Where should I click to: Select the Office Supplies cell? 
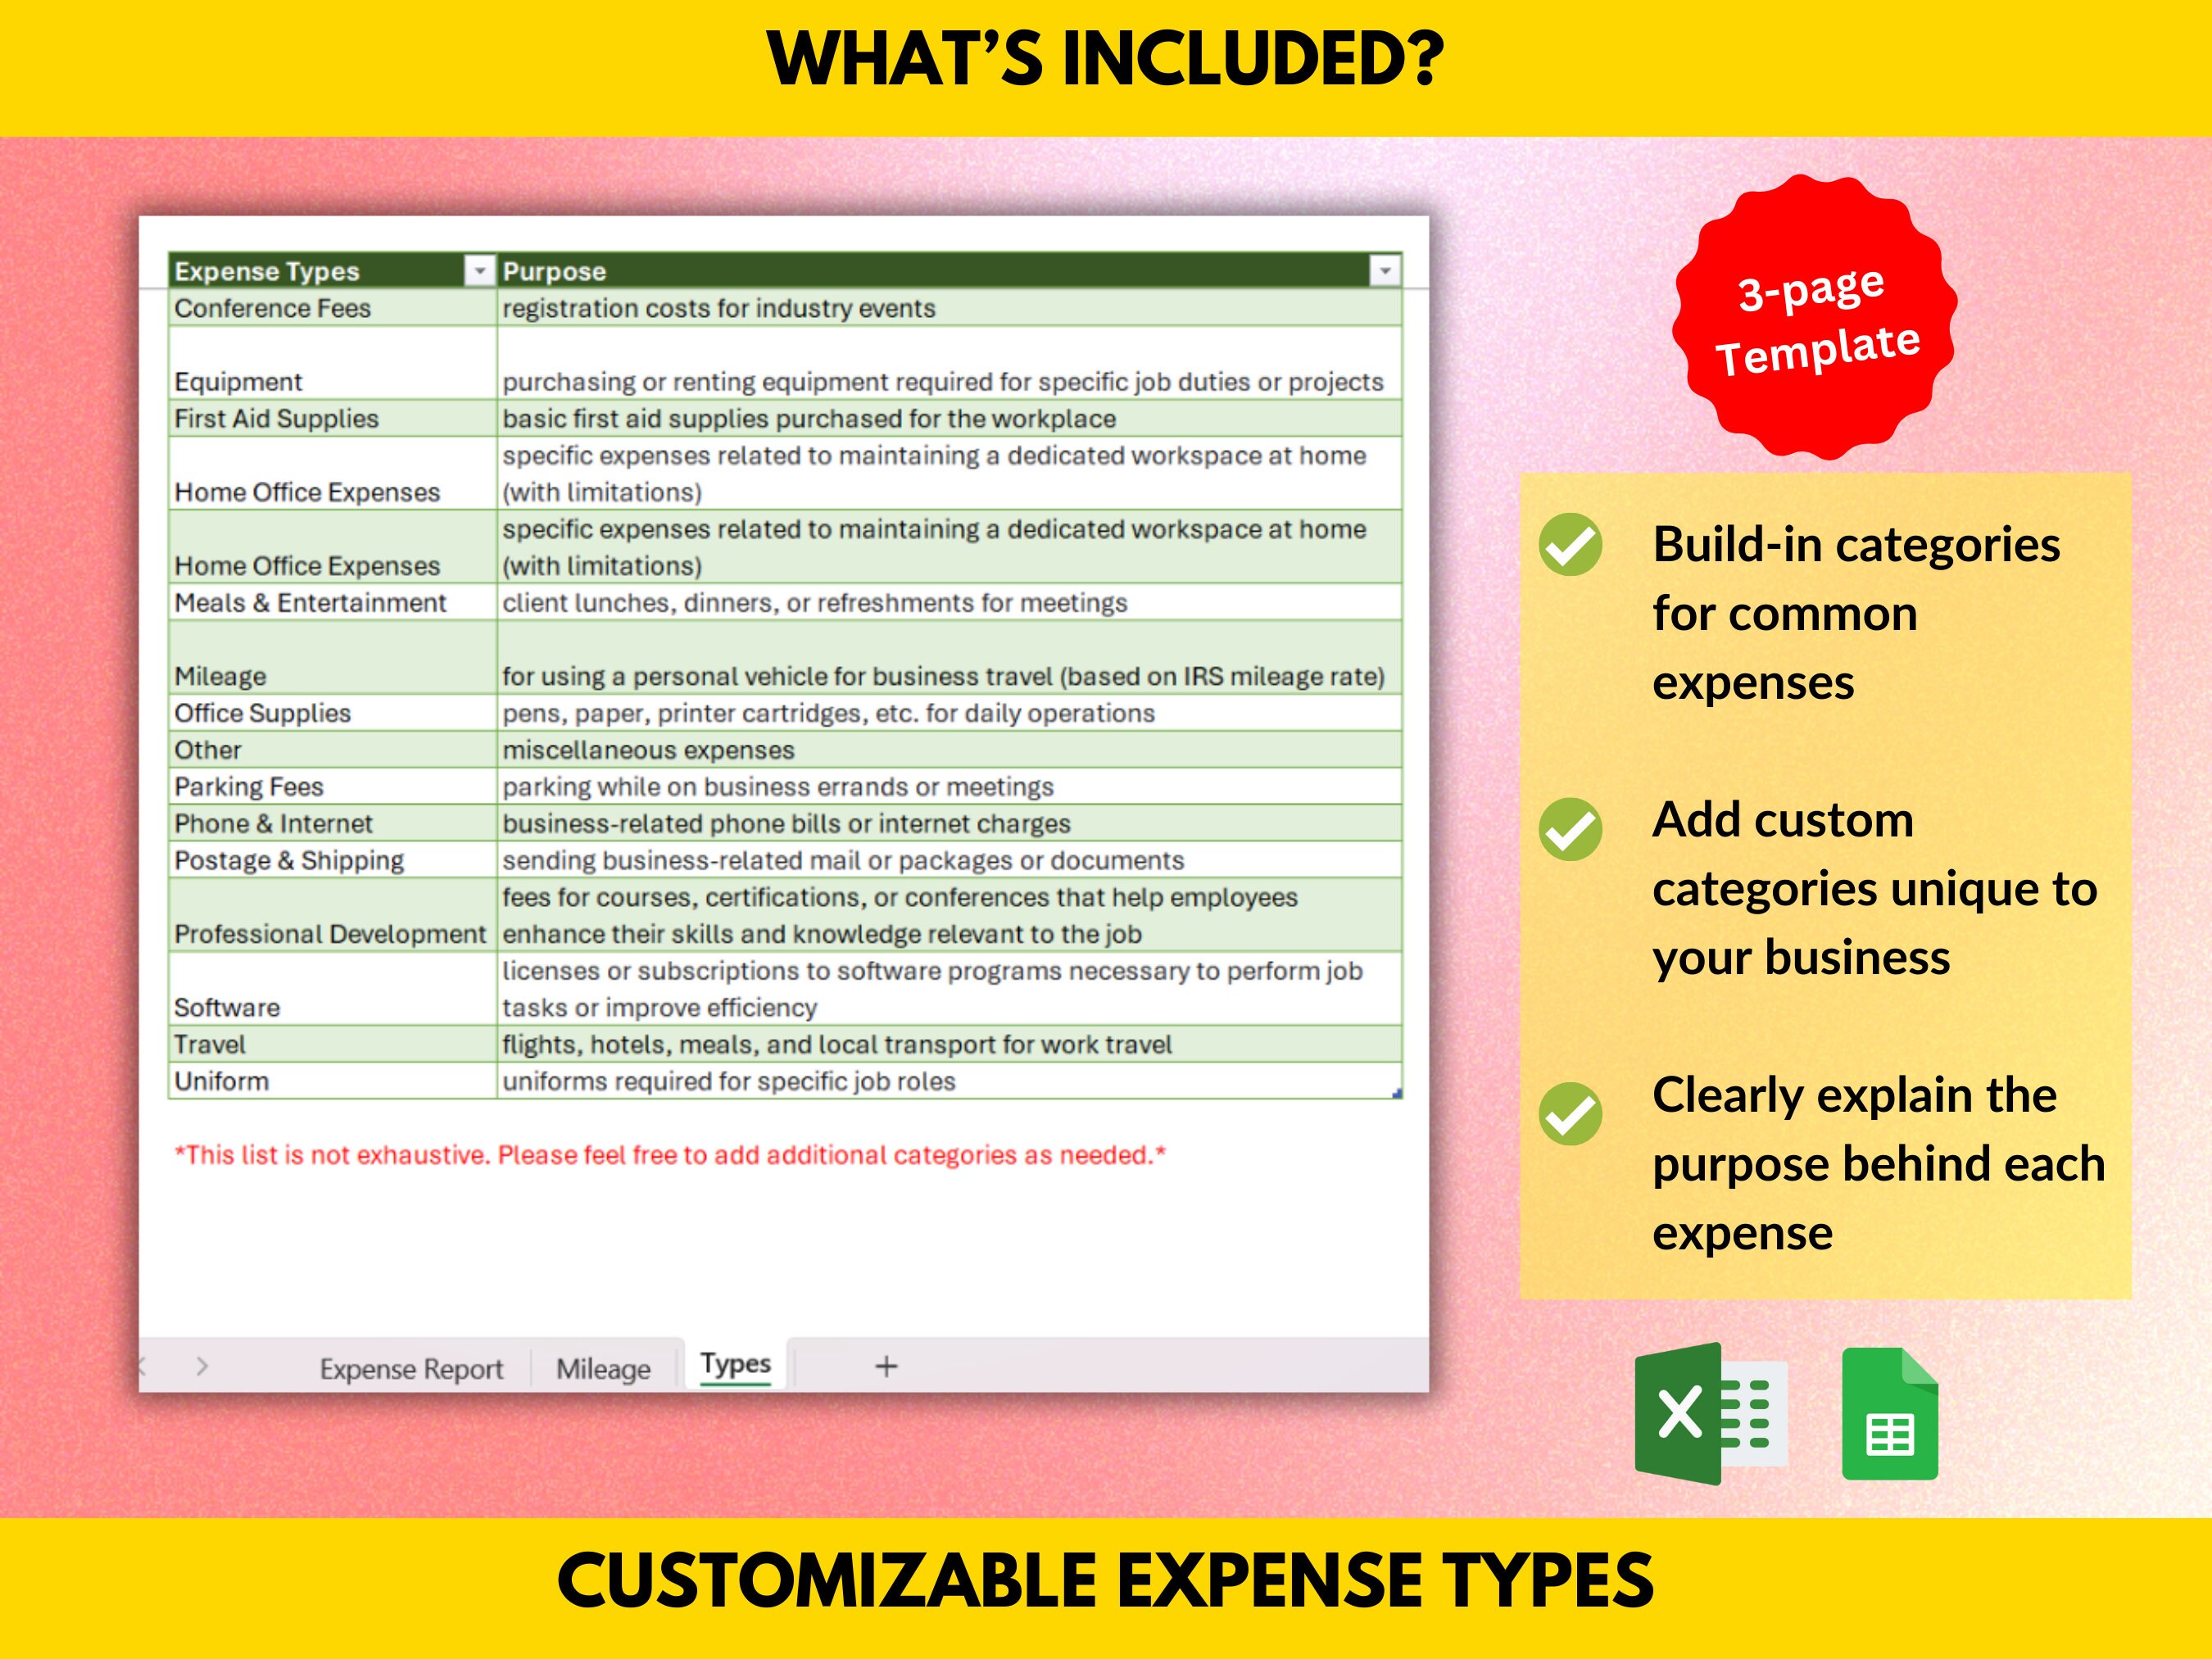262,713
